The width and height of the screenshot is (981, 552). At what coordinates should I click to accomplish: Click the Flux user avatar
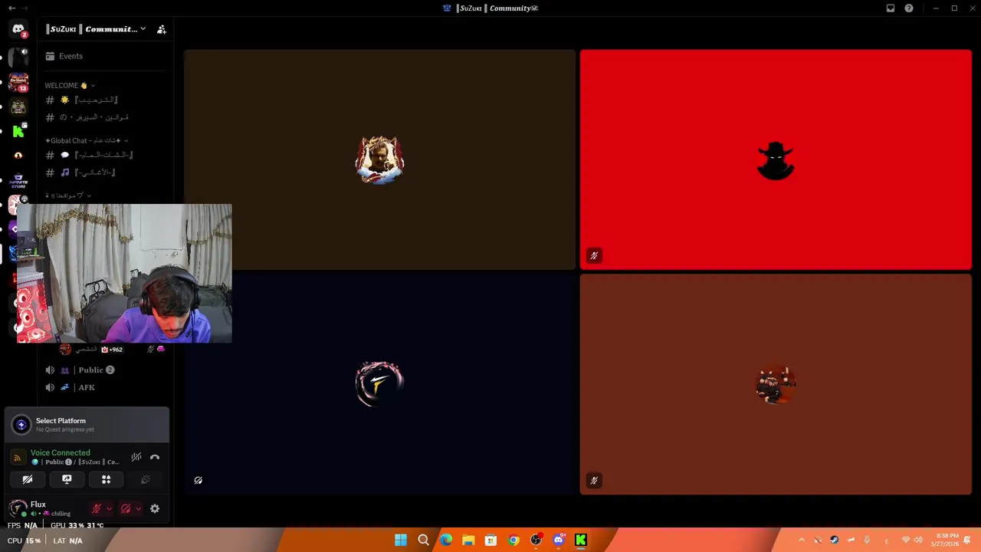(x=18, y=508)
